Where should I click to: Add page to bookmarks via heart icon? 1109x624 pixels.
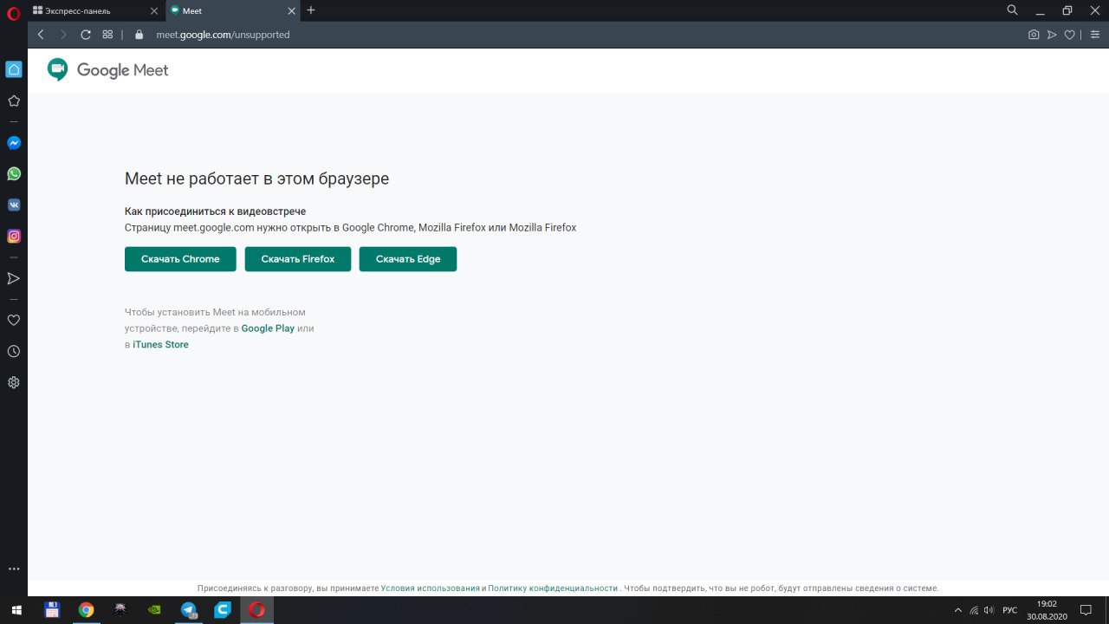coord(1070,35)
